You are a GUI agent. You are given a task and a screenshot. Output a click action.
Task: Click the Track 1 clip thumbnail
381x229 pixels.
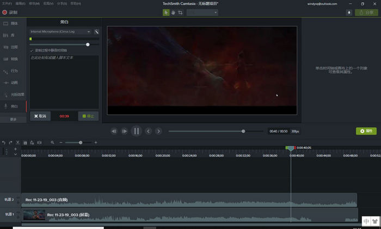pos(34,215)
